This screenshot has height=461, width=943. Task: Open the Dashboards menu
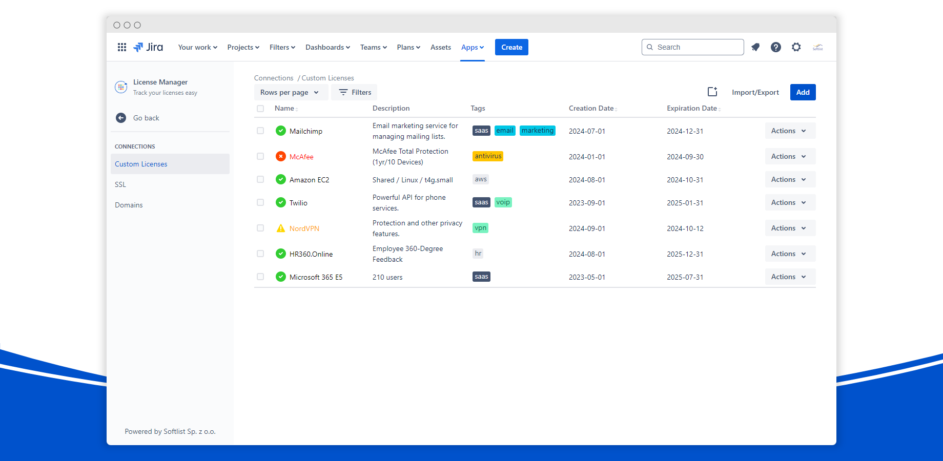pos(328,47)
